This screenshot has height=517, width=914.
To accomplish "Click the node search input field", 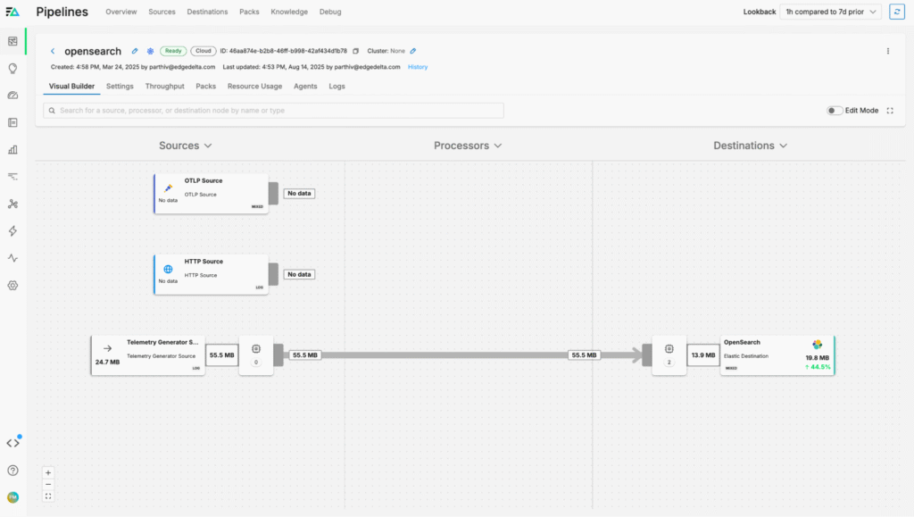I will (x=273, y=111).
